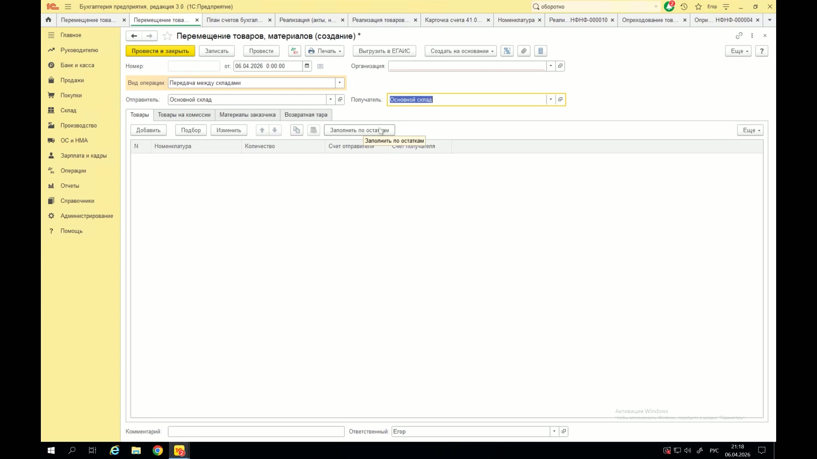The image size is (817, 459).
Task: Open the calendar date picker icon
Action: pyautogui.click(x=307, y=66)
